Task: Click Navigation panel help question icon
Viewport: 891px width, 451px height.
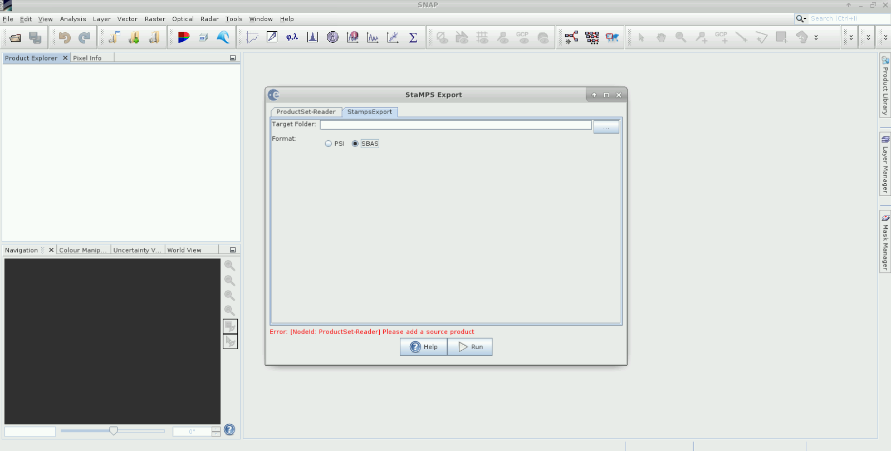Action: [x=229, y=430]
